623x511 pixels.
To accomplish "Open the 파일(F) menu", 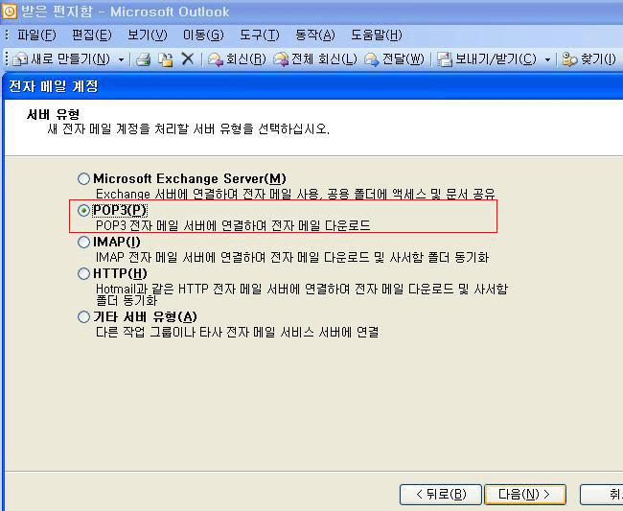I will (x=36, y=35).
